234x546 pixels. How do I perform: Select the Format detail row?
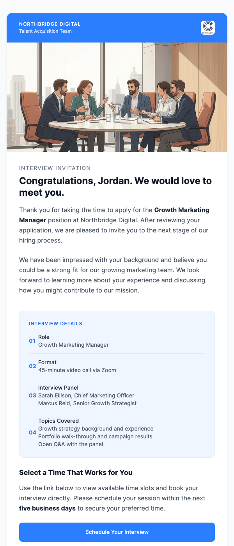coord(117,366)
